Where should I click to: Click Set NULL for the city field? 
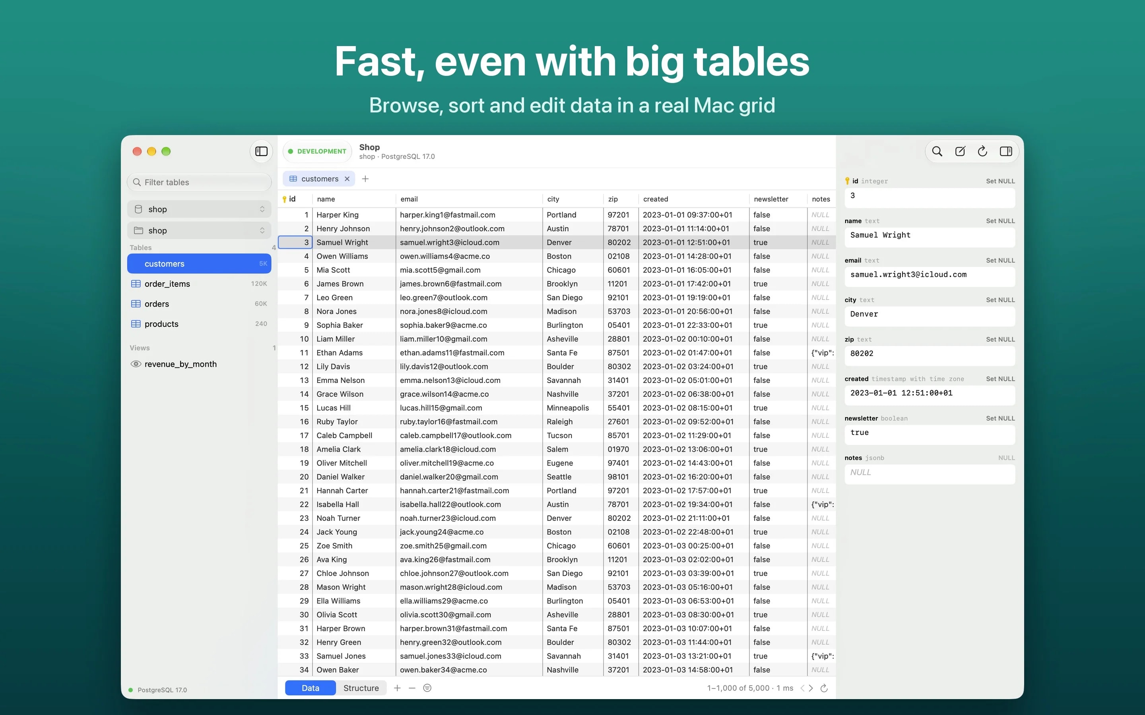(1000, 300)
